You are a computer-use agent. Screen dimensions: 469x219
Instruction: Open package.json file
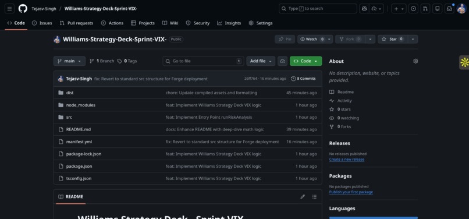coord(79,166)
